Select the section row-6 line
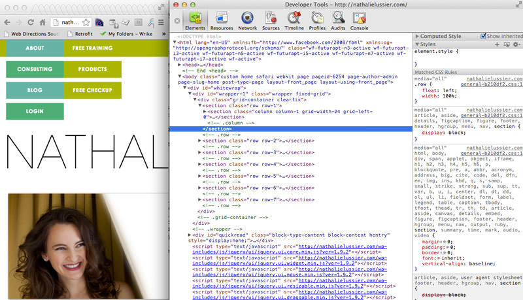Viewport: 523px width, 300px height. [x=258, y=188]
